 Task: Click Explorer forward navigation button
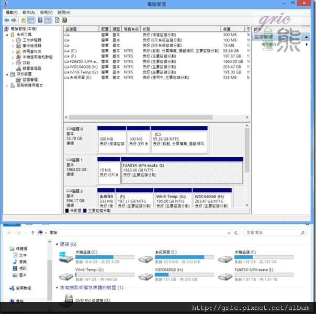point(18,233)
